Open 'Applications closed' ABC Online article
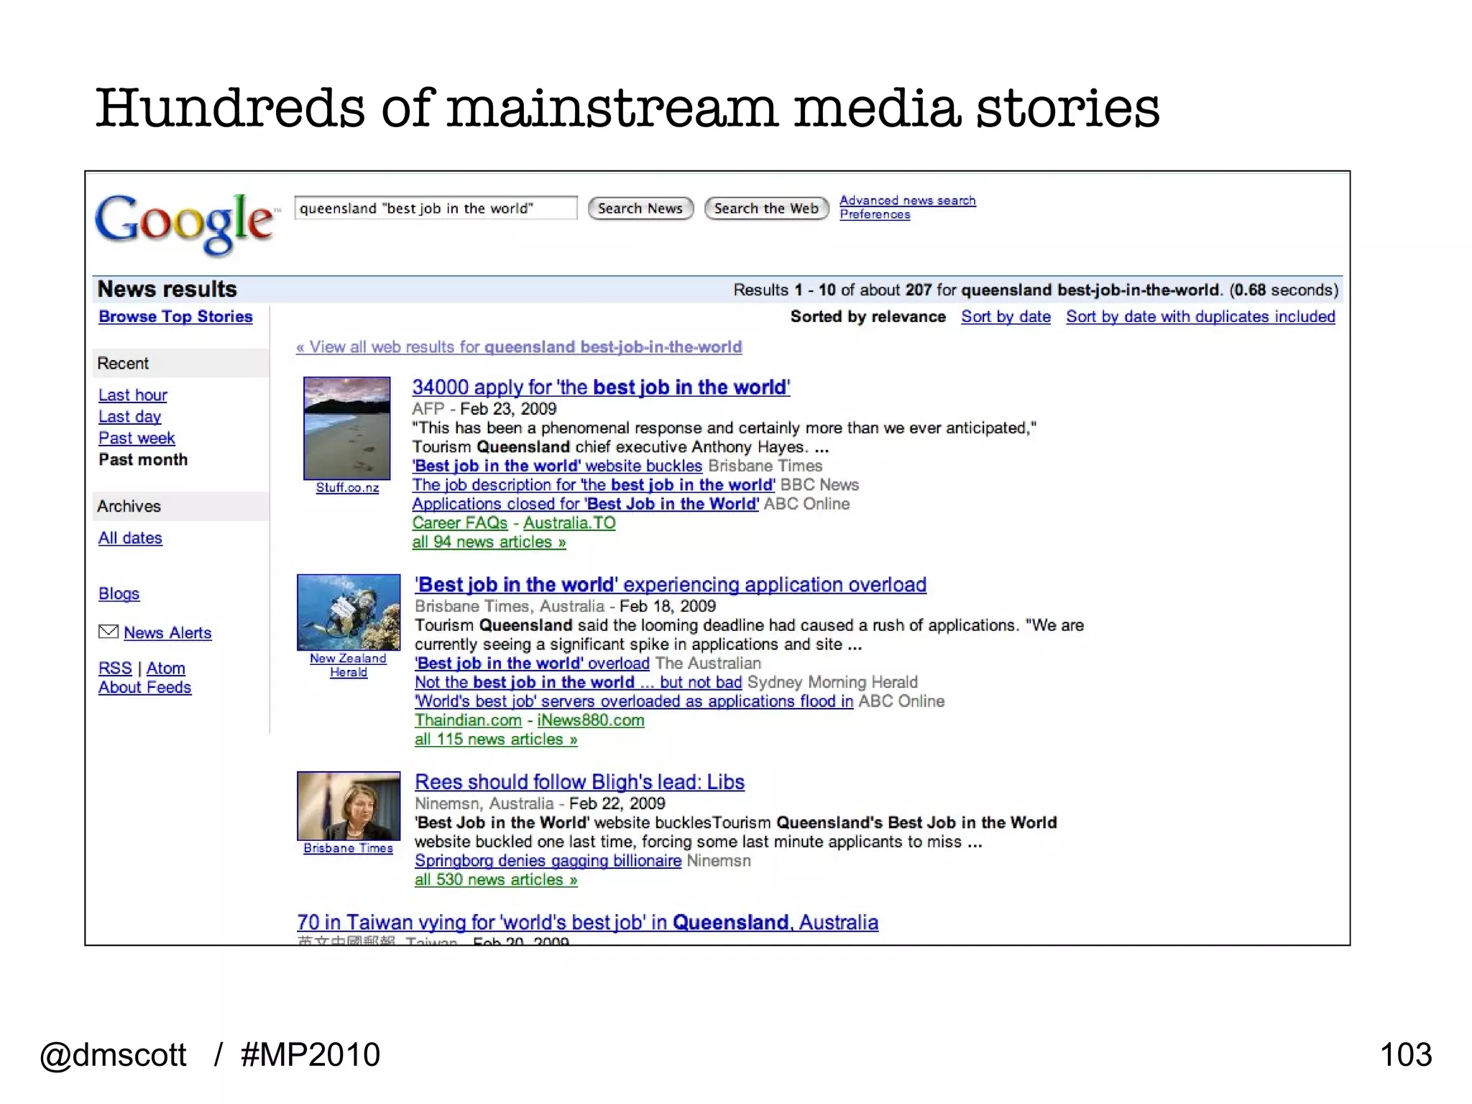Viewport: 1472px width, 1104px height. coord(585,505)
